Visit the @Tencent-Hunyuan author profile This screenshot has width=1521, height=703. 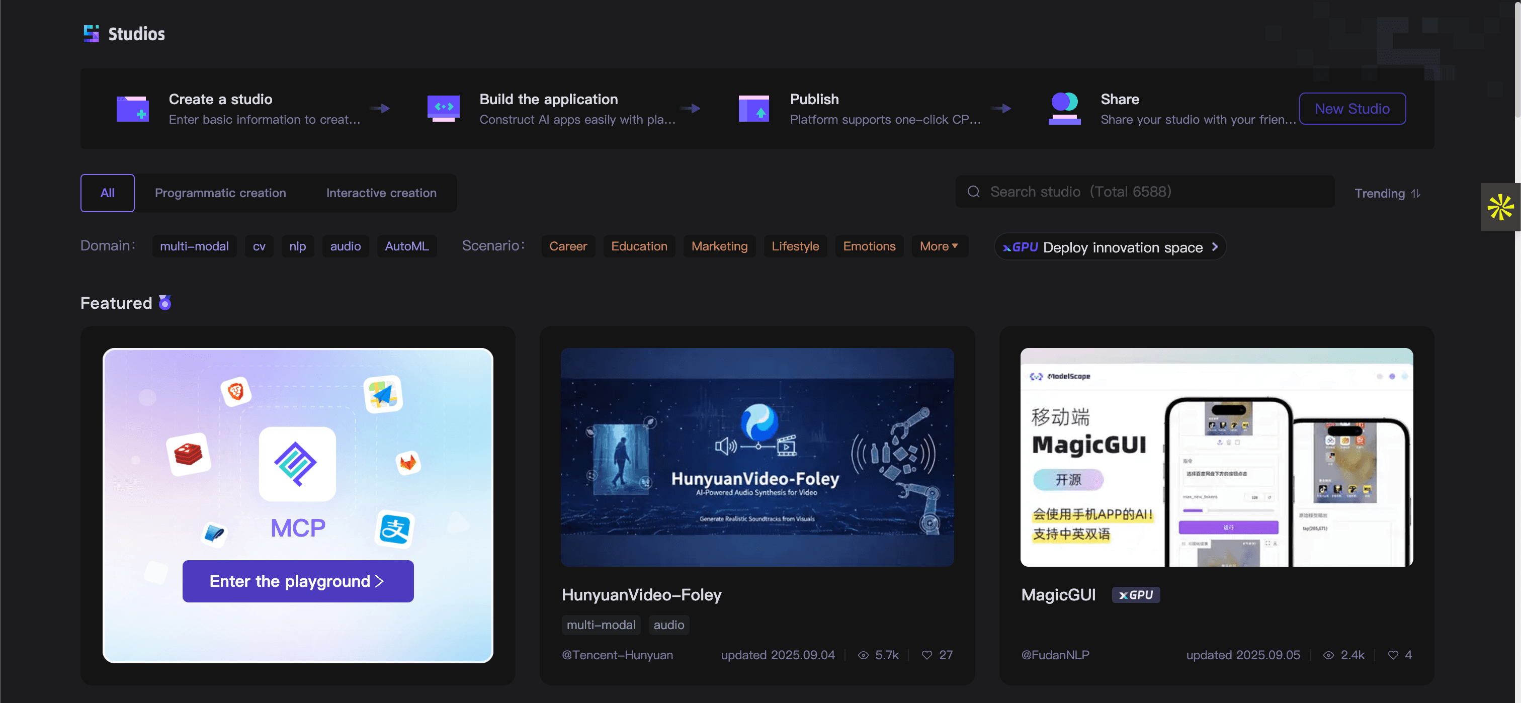tap(617, 655)
